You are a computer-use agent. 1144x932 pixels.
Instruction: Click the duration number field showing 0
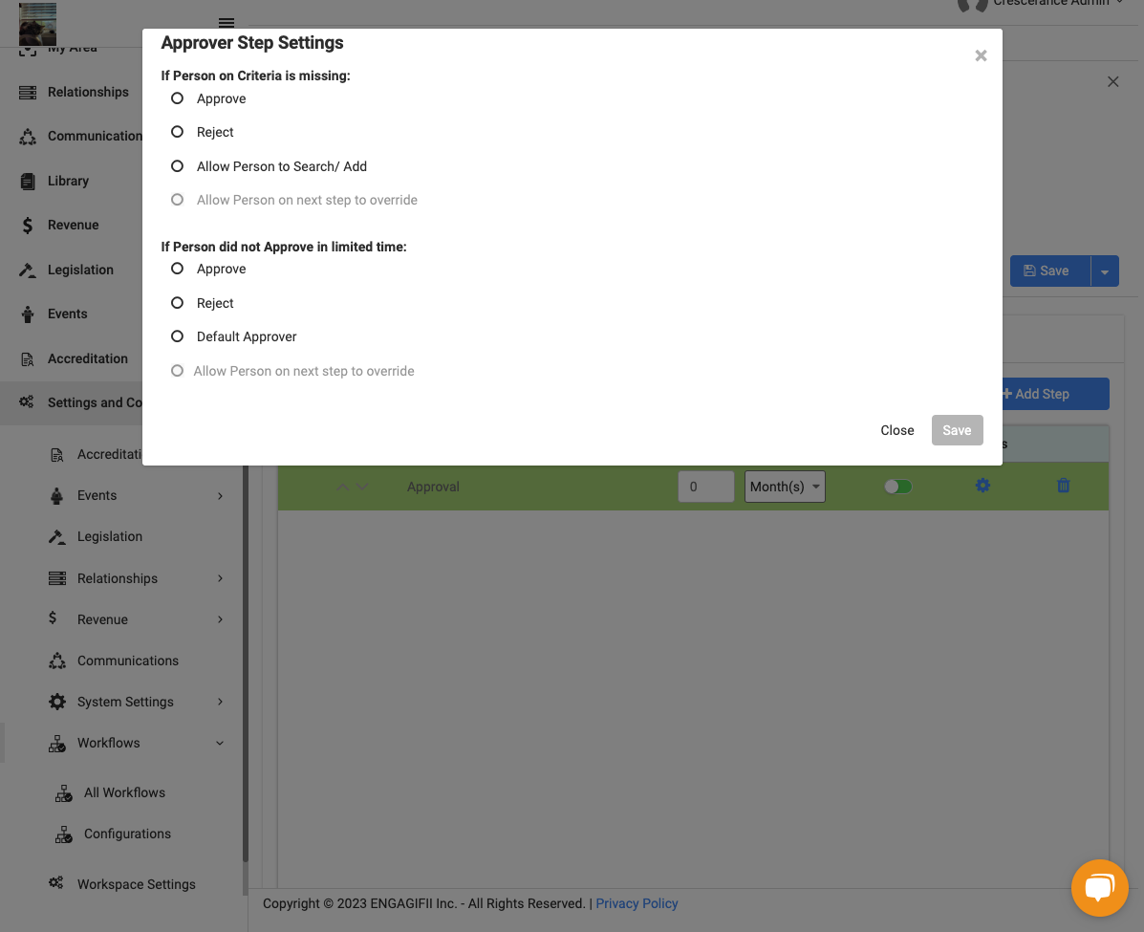[705, 487]
